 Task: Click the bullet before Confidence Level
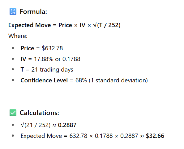pos(13,80)
